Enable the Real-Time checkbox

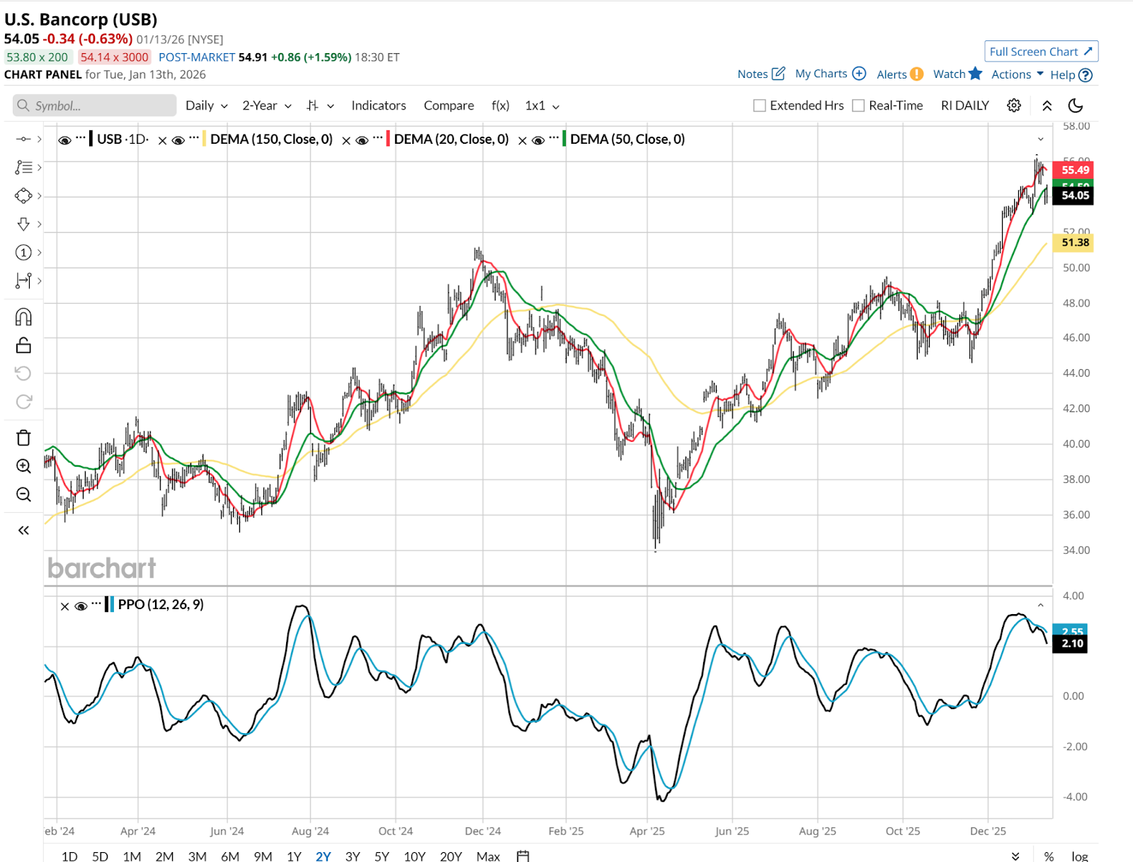click(858, 106)
